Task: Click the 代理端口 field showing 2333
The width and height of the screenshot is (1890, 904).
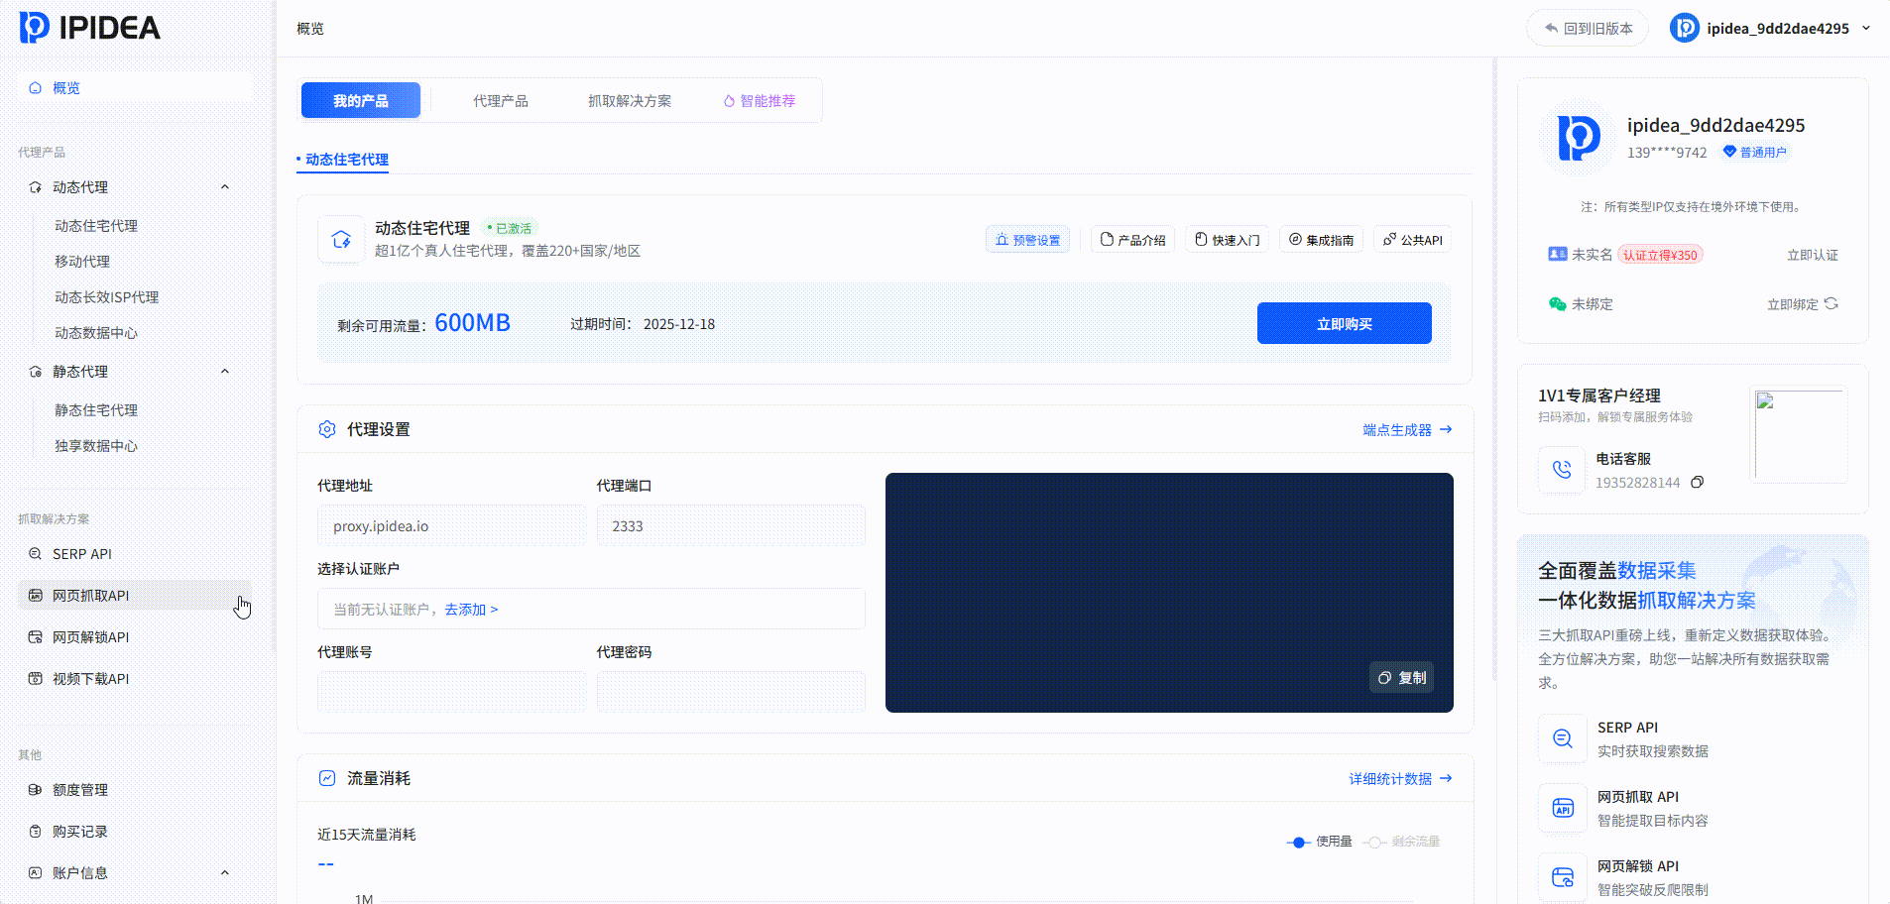Action: click(x=731, y=525)
